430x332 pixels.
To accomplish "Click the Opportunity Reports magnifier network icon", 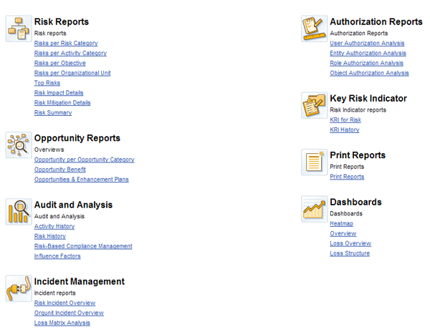I will tap(19, 145).
